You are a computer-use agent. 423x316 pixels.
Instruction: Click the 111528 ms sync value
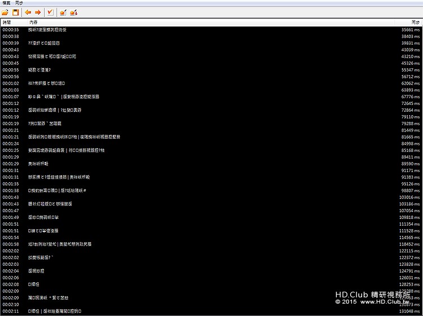pos(409,231)
